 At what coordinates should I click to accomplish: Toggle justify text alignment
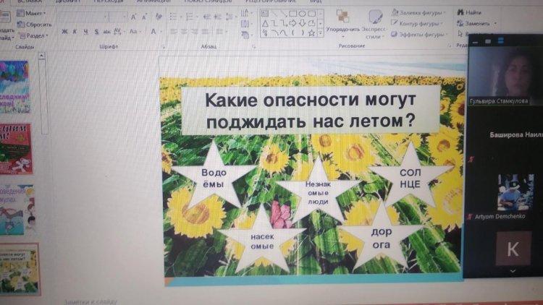click(x=206, y=32)
